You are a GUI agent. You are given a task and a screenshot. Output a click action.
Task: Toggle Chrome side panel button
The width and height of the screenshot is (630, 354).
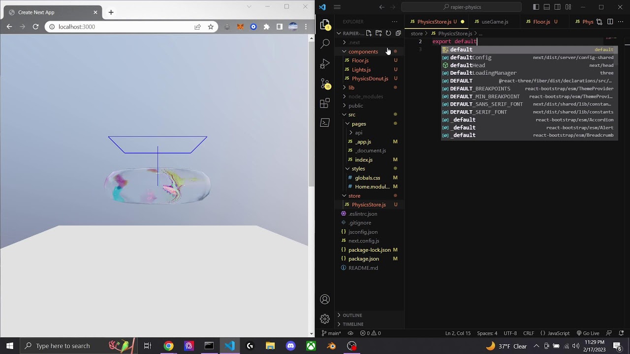[x=280, y=27]
